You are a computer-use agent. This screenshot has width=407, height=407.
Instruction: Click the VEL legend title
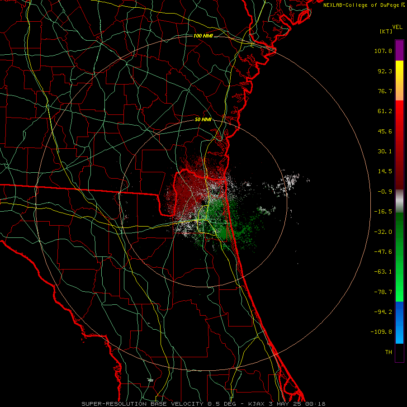[x=398, y=27]
